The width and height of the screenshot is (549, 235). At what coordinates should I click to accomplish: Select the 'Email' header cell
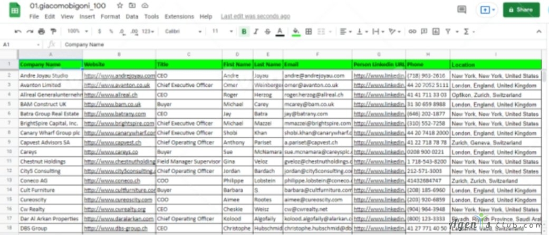click(317, 65)
